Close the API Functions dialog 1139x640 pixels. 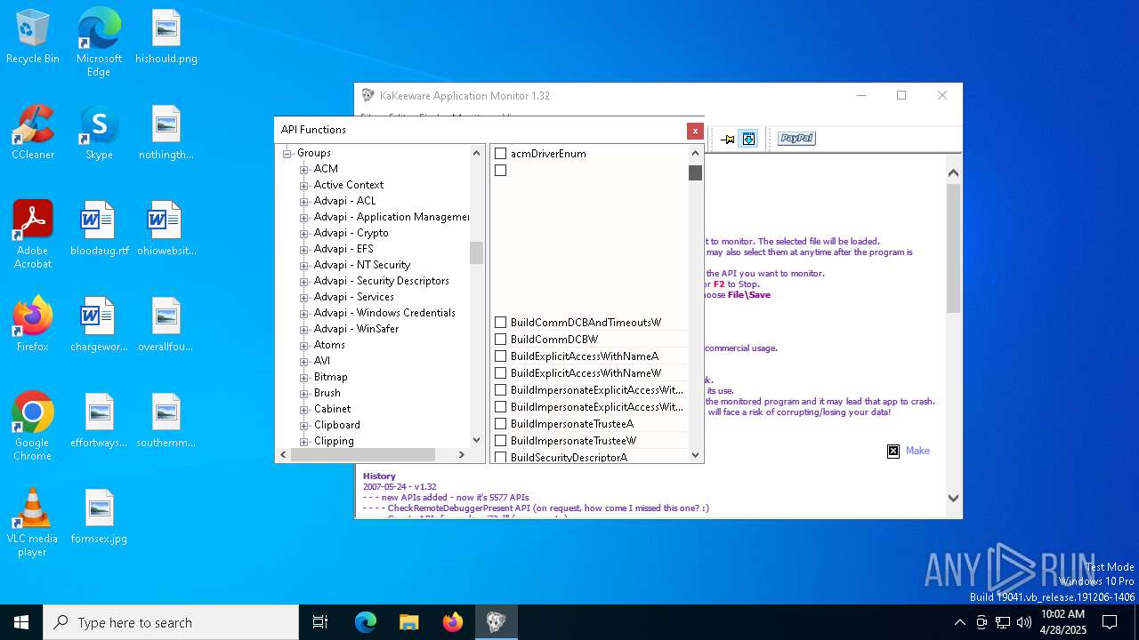tap(695, 131)
